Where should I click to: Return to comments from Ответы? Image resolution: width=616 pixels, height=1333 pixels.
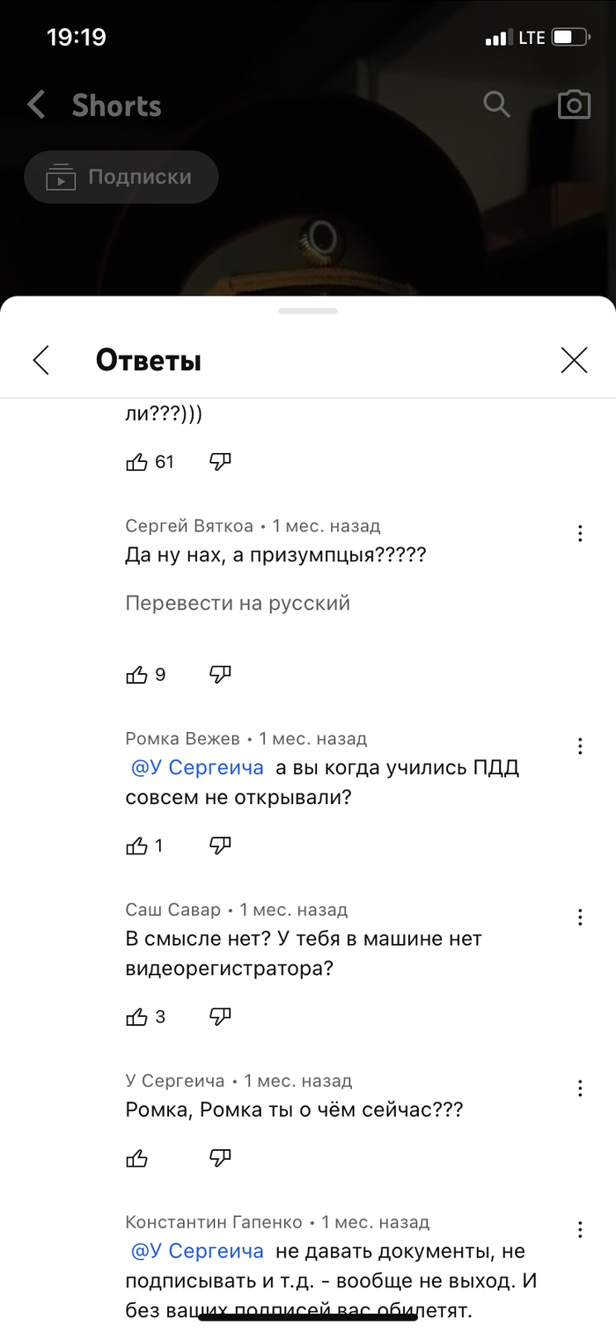click(40, 360)
